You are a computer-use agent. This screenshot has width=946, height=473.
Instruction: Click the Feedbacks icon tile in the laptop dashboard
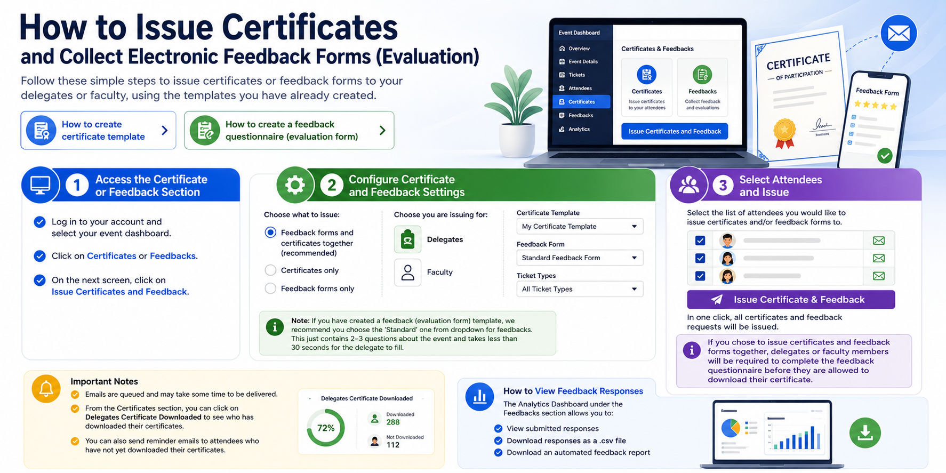pos(702,87)
